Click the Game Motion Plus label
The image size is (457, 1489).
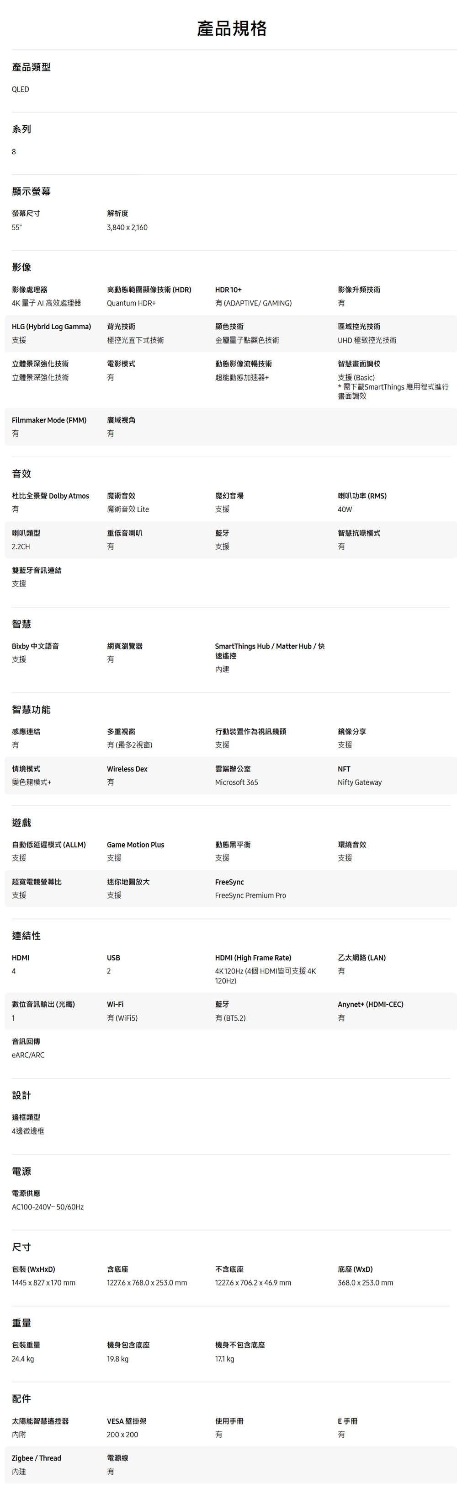coord(135,845)
